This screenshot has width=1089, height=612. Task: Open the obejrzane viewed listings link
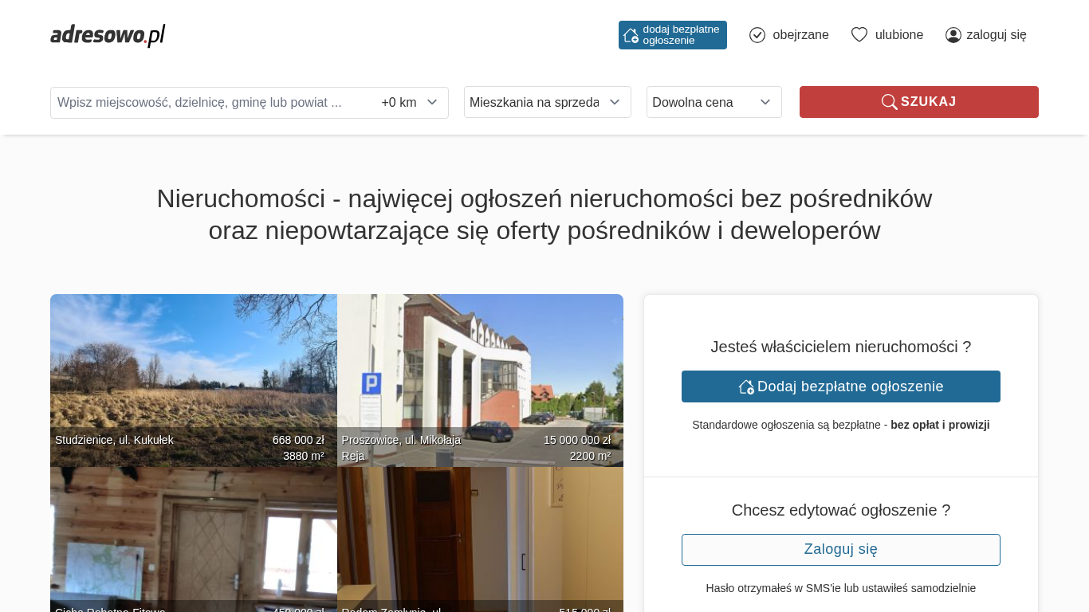(800, 35)
